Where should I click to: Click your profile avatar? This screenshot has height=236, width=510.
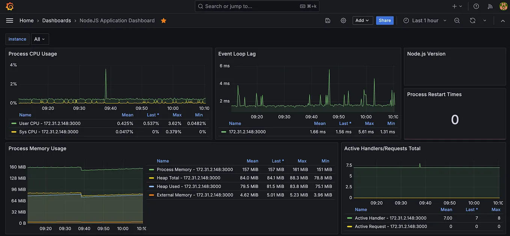[503, 6]
